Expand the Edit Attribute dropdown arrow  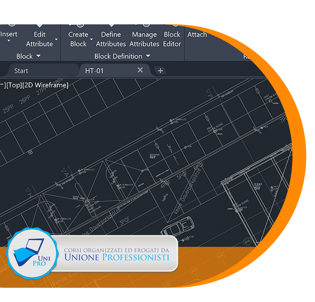coord(56,40)
